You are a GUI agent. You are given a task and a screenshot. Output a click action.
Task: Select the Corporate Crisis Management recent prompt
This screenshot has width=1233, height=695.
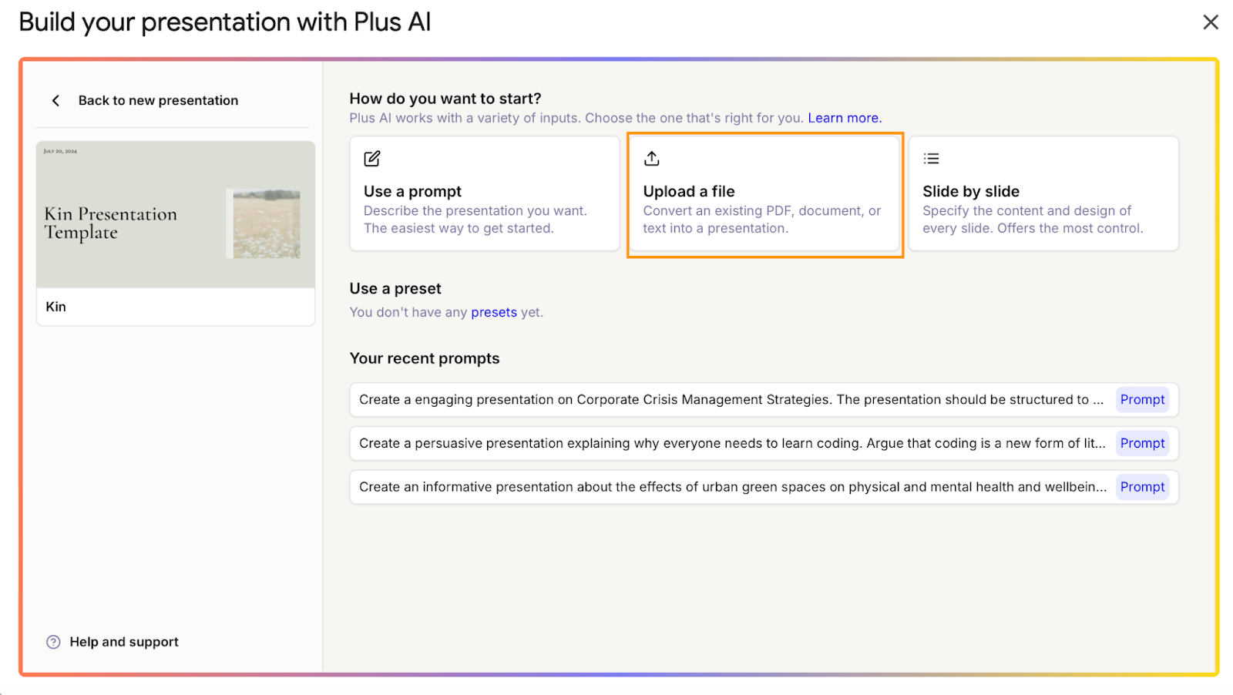[x=764, y=400]
